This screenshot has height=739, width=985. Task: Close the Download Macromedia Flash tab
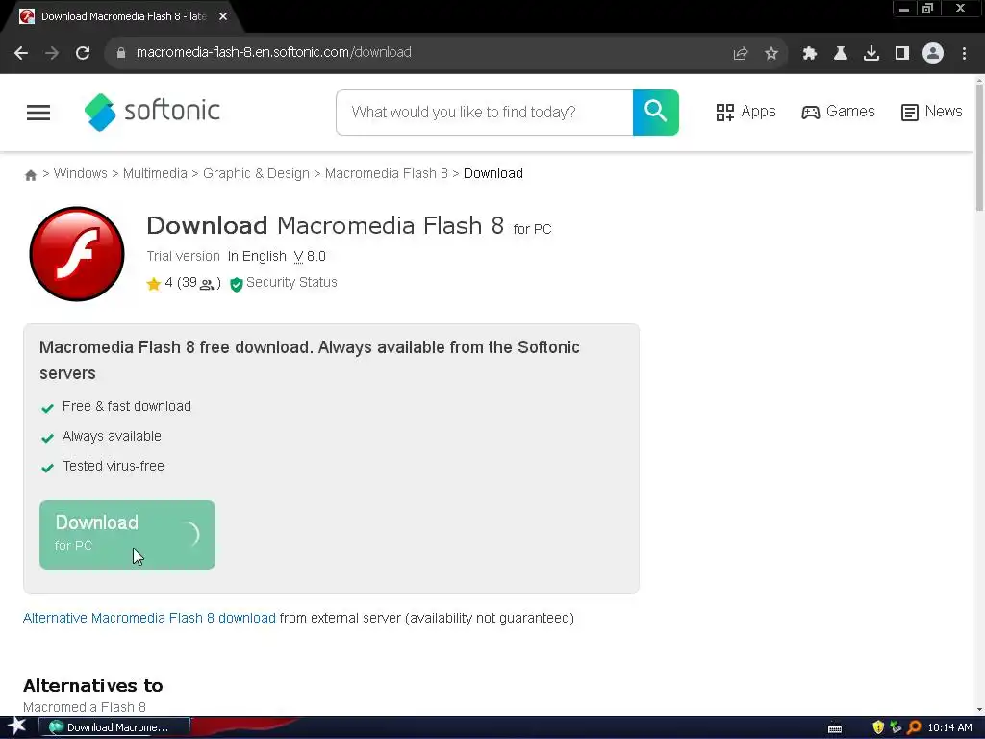(x=223, y=17)
